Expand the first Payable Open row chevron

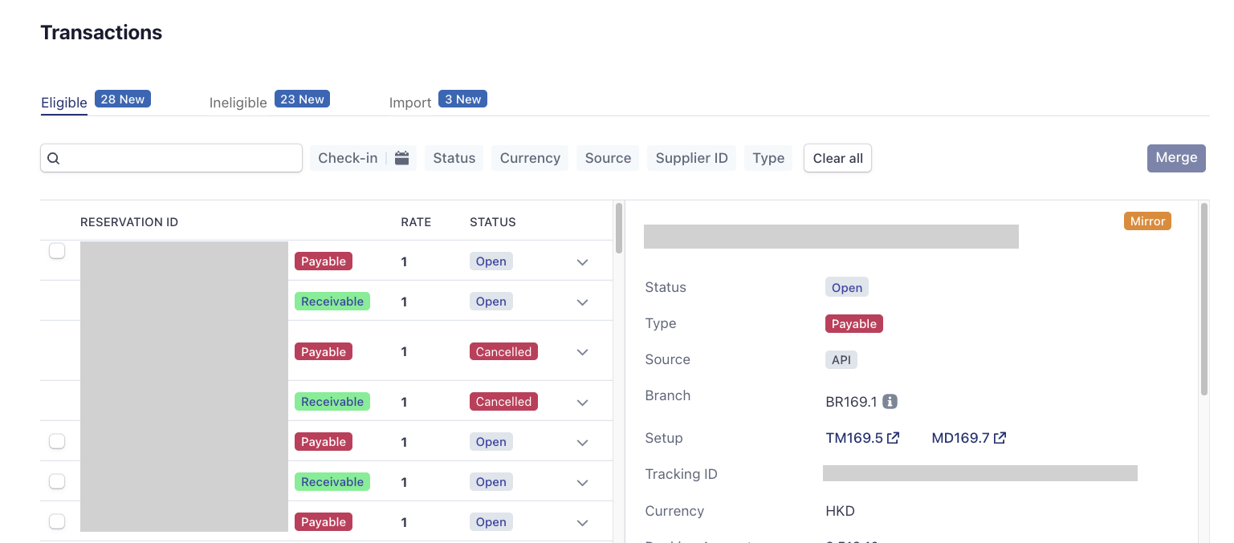(x=583, y=262)
